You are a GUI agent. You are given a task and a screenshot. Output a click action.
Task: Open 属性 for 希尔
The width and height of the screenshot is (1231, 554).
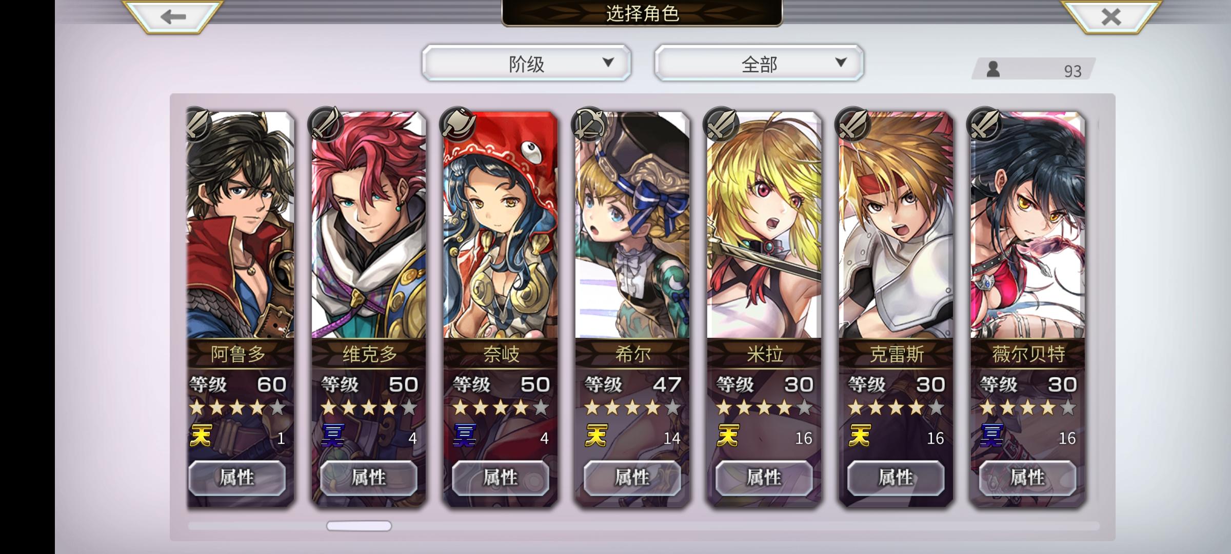[632, 478]
